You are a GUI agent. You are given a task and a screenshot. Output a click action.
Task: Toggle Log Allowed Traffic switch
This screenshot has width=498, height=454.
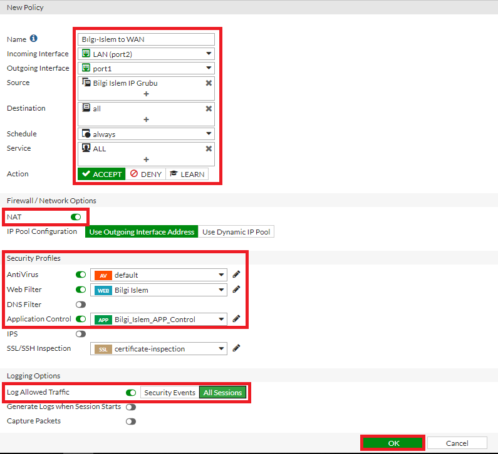click(x=131, y=393)
